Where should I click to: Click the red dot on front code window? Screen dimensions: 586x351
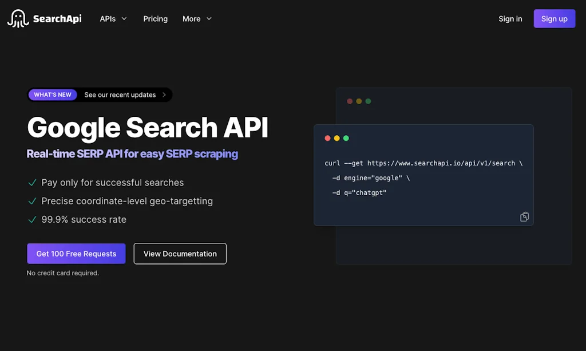[x=327, y=138]
